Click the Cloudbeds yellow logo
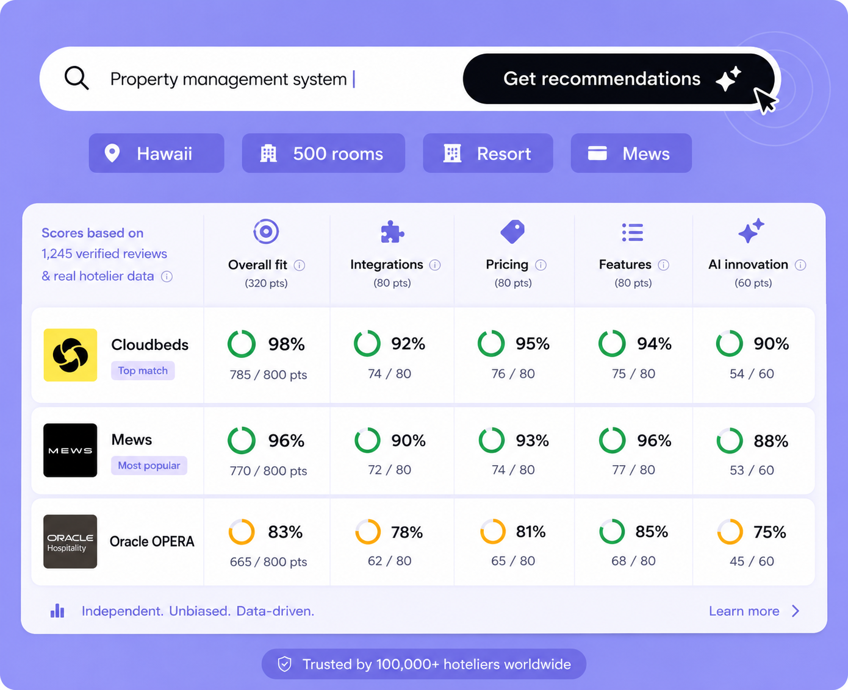Screen dimensions: 848x690 (70, 355)
